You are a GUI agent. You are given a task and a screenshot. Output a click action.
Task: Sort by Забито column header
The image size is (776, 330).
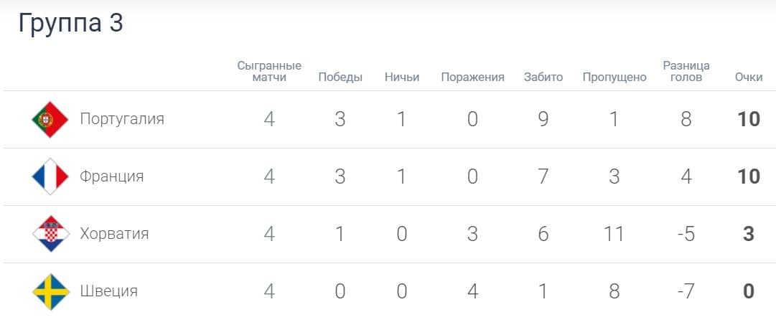pos(543,77)
